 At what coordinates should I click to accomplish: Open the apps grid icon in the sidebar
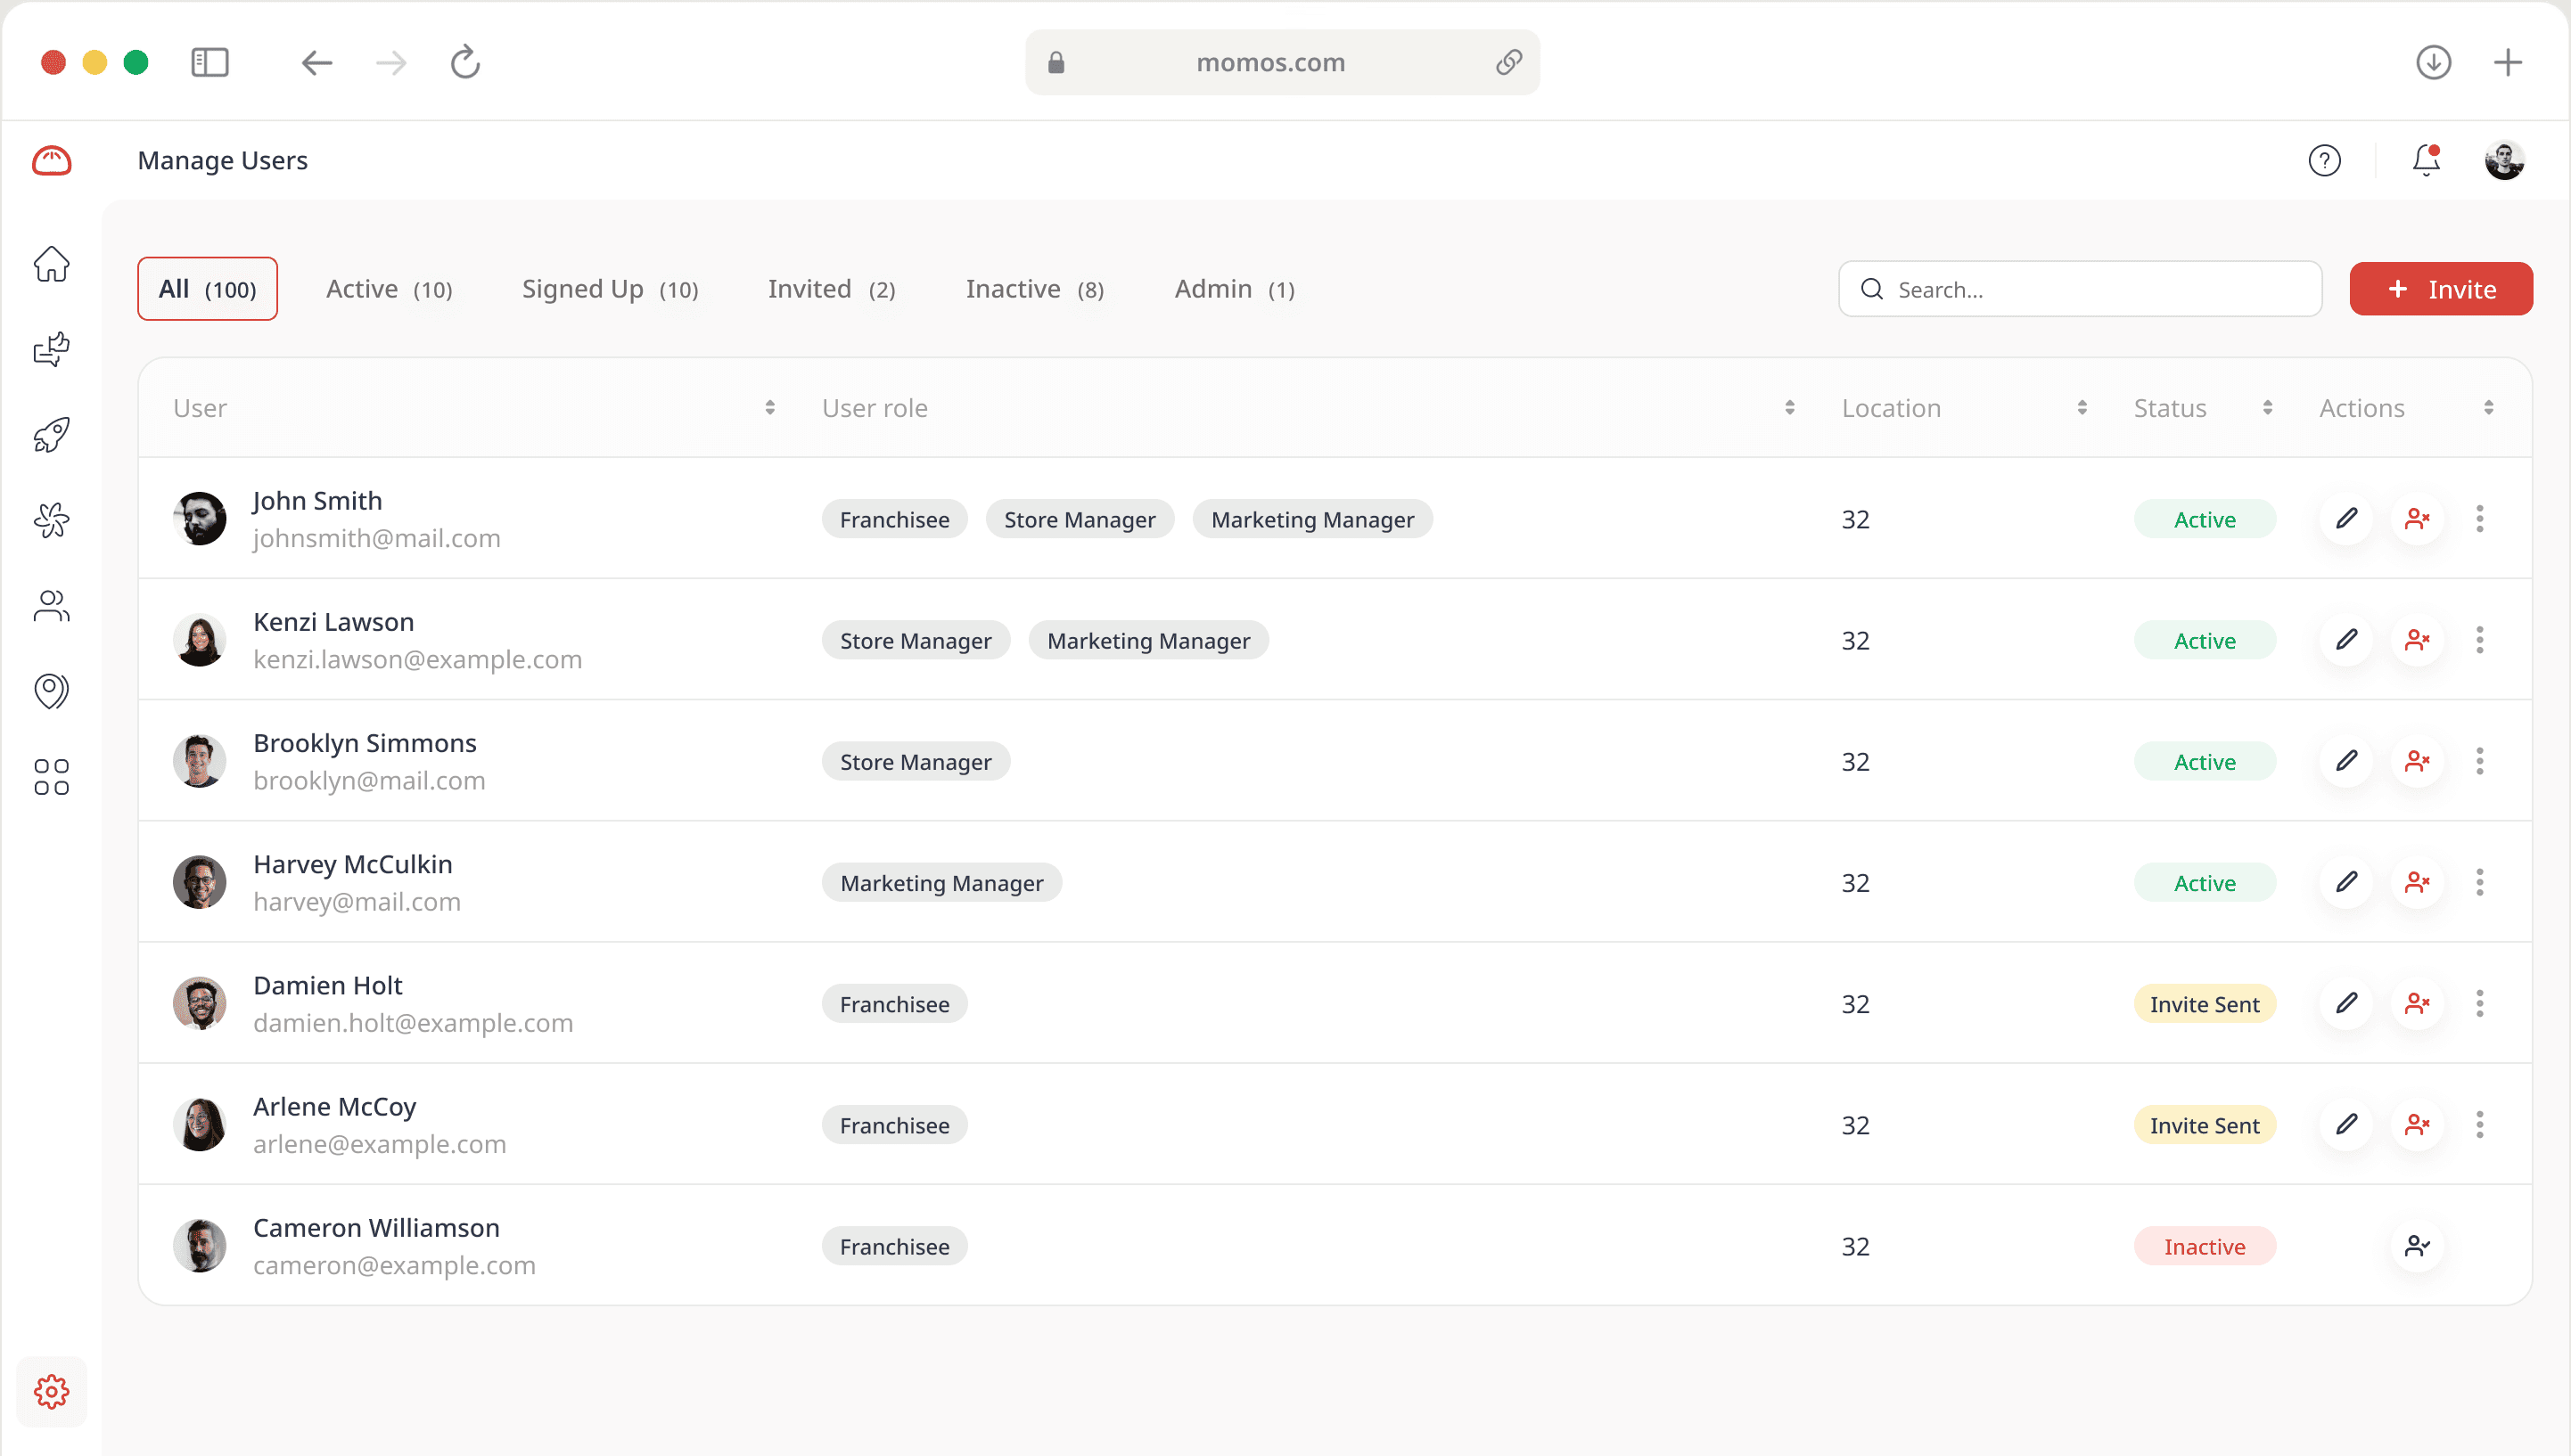click(x=51, y=776)
